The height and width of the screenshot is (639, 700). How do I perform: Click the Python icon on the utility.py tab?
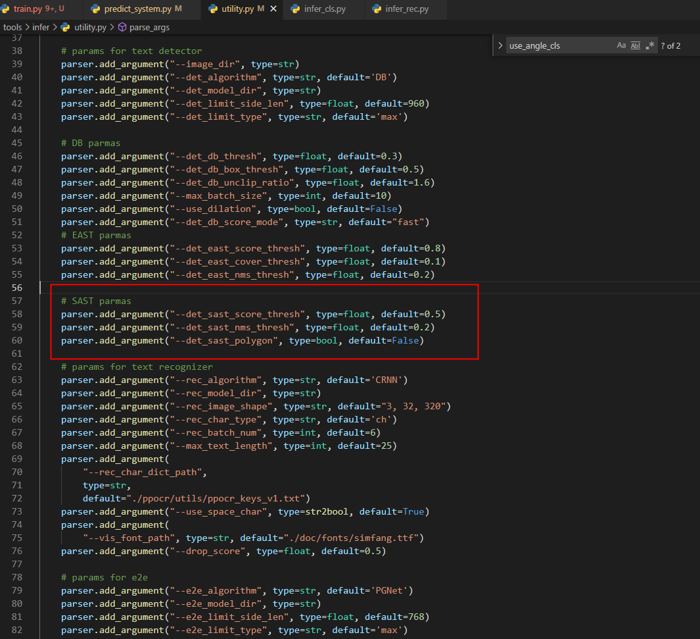pos(212,9)
